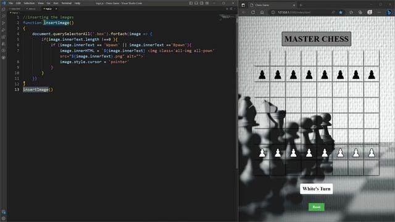Open the Terminal menu in VS Code

point(67,3)
